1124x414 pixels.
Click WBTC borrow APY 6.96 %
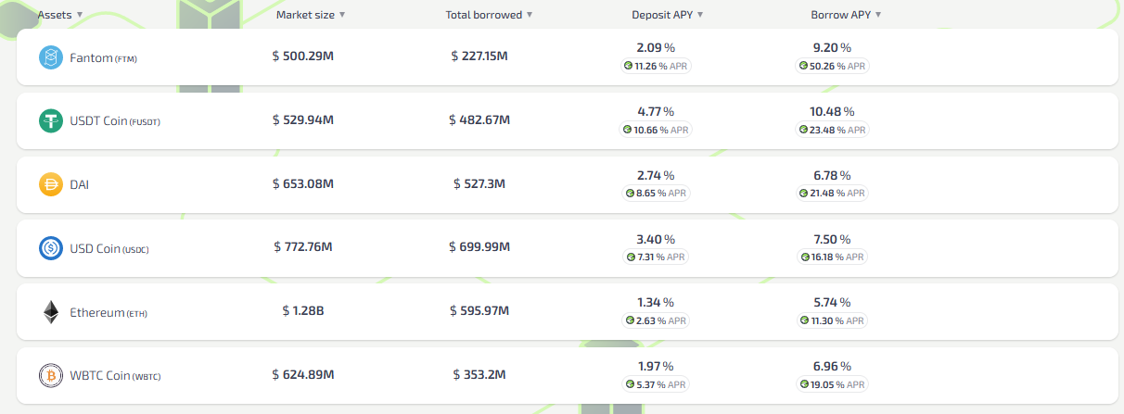pos(833,366)
